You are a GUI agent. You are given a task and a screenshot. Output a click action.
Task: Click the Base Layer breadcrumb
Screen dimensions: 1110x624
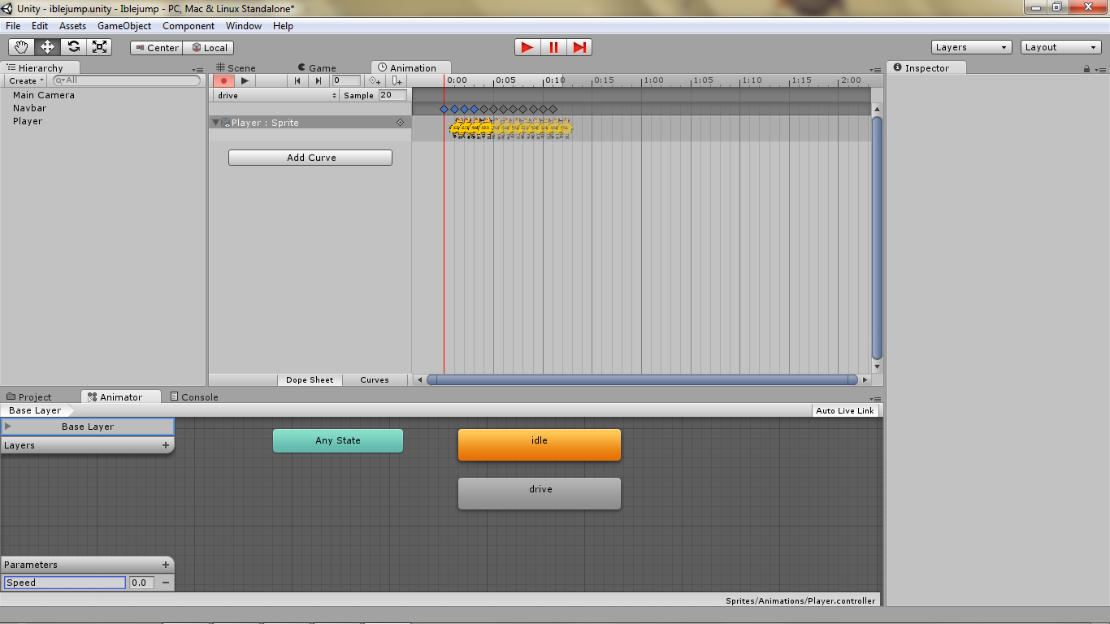coord(35,410)
